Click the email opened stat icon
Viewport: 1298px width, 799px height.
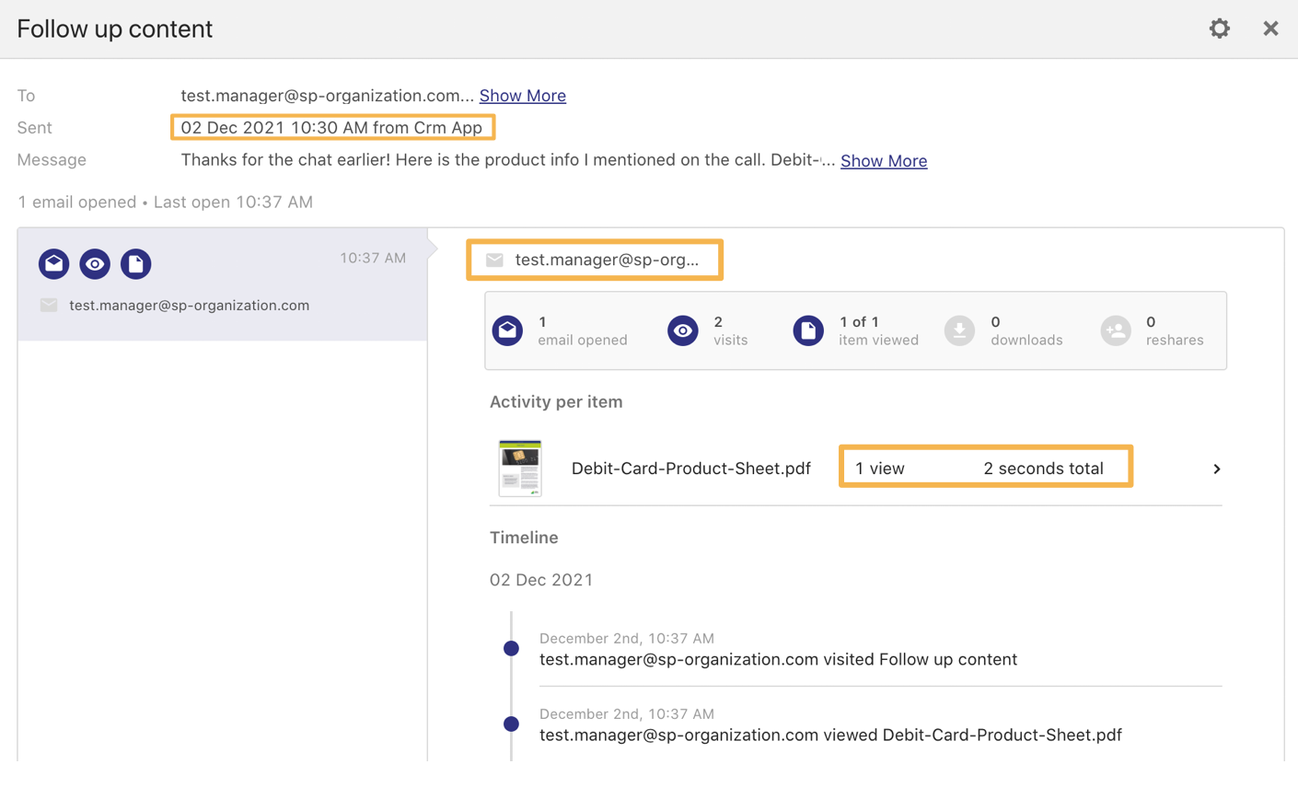(507, 330)
